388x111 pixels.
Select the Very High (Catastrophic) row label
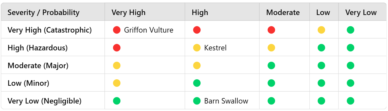coord(50,30)
